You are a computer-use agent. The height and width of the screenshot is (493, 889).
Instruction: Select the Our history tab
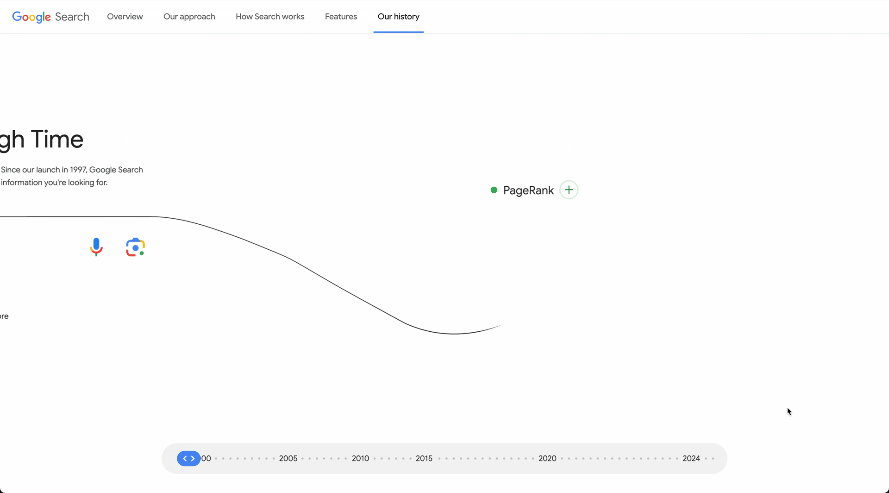coord(399,17)
